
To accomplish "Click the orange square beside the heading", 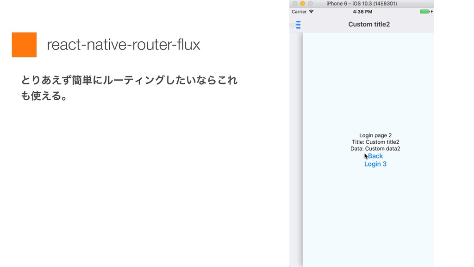I will [x=24, y=44].
